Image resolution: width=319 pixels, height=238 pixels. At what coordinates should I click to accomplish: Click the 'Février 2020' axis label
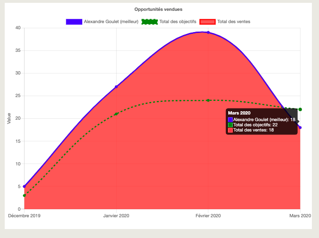(x=208, y=216)
